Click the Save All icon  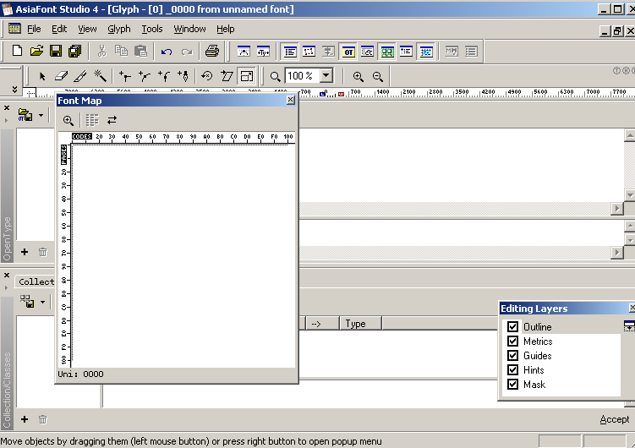coord(75,51)
